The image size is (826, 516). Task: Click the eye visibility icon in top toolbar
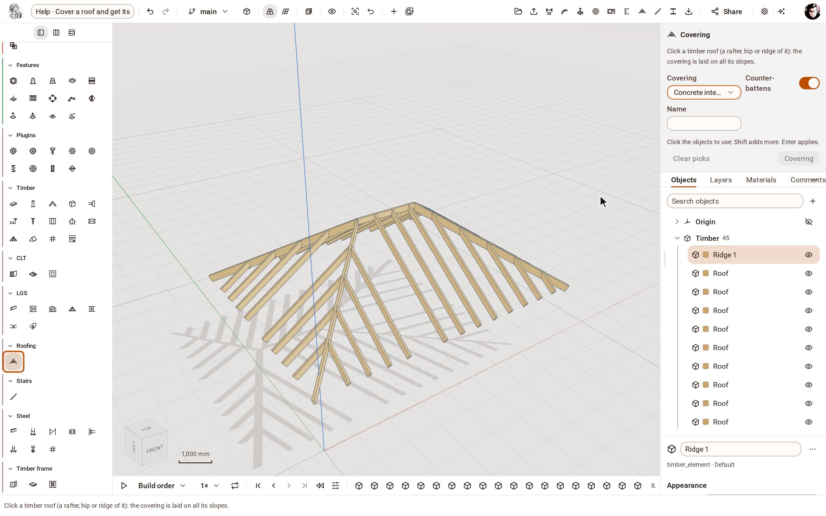(332, 11)
